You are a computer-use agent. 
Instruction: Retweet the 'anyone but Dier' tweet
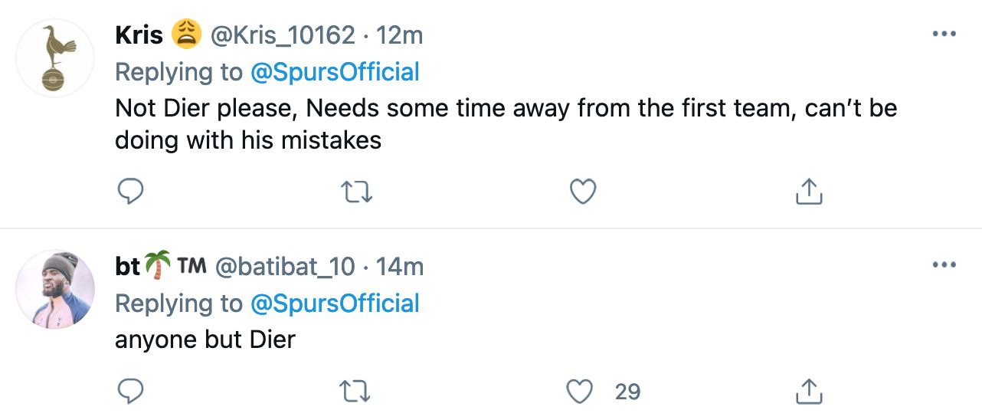(x=356, y=392)
